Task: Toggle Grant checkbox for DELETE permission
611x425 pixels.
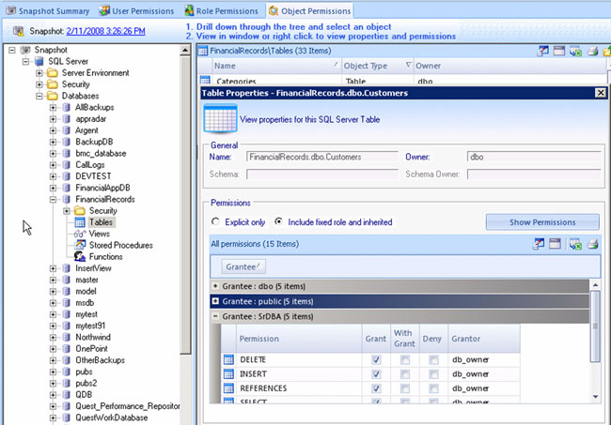Action: 376,359
